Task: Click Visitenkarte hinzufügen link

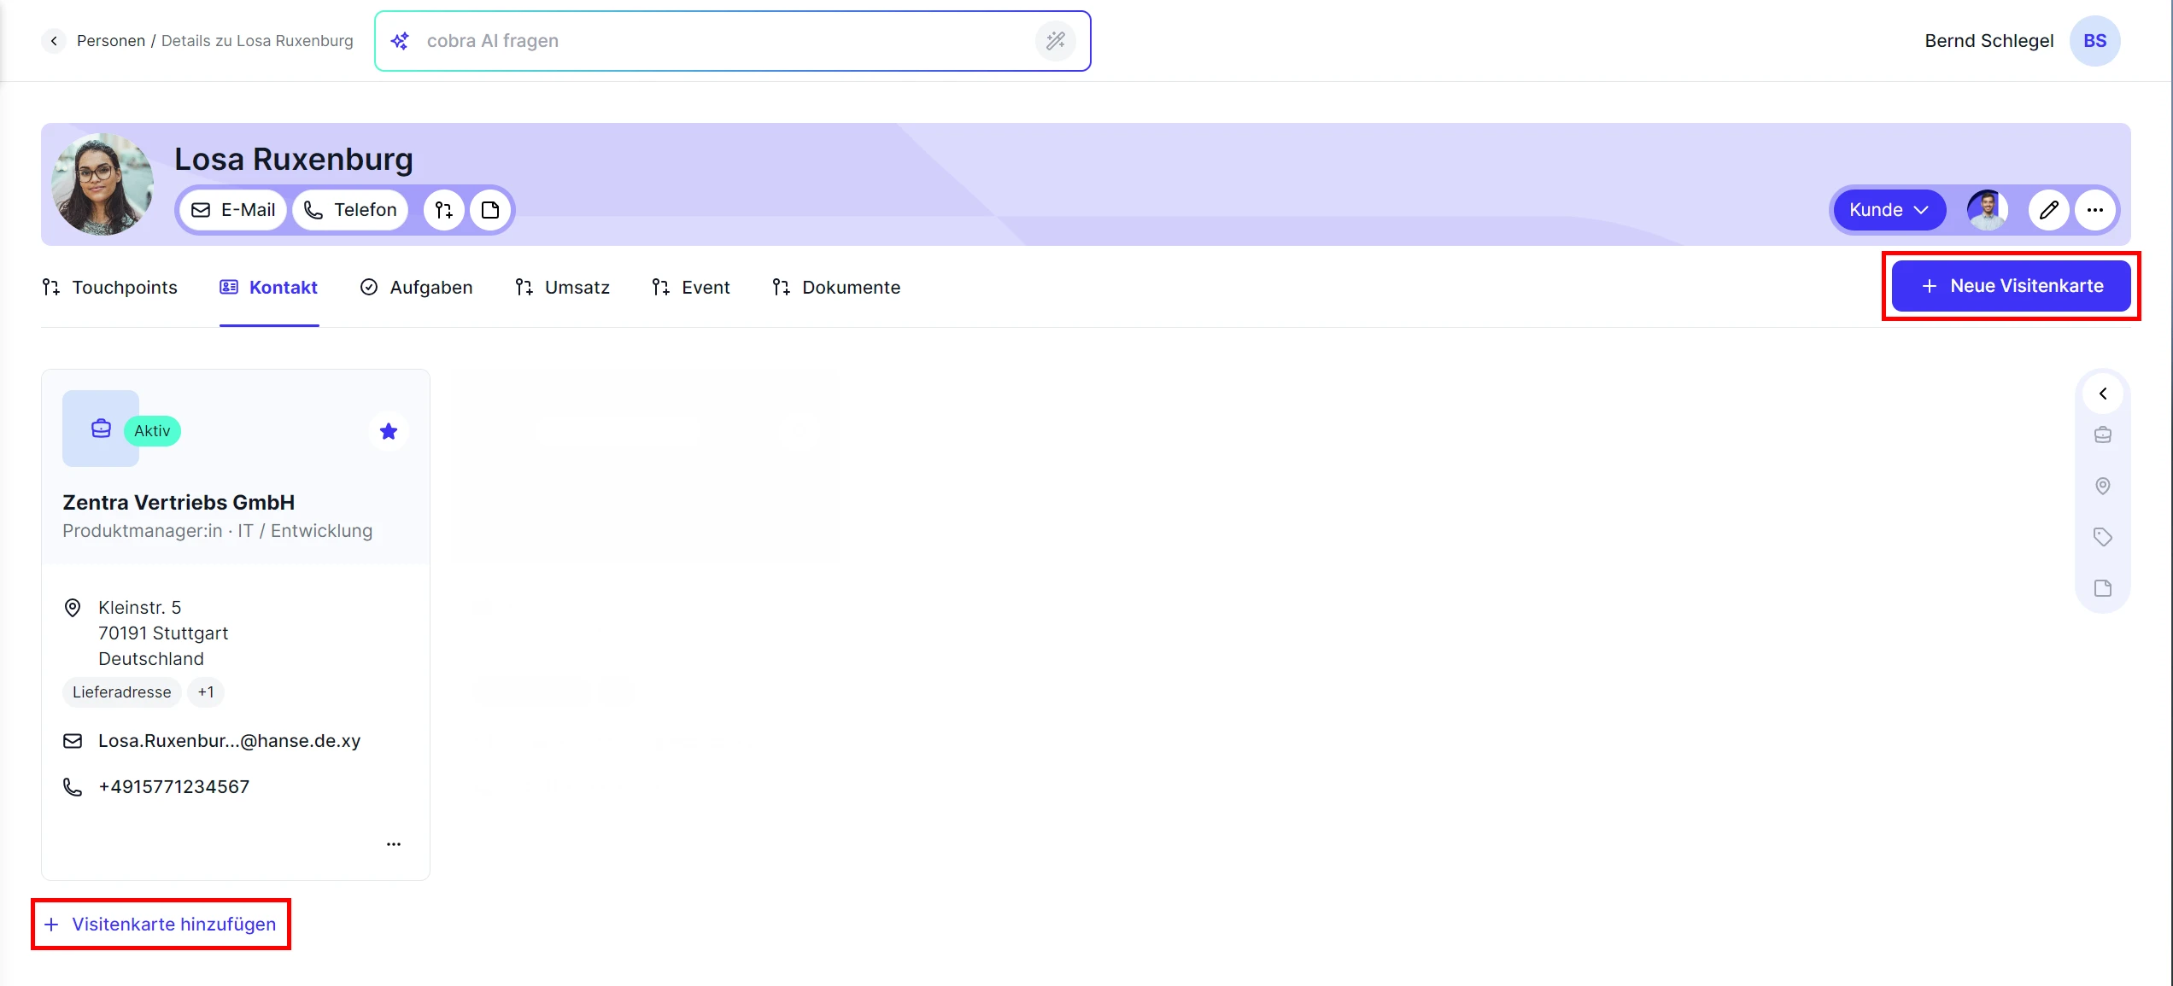Action: 161,925
